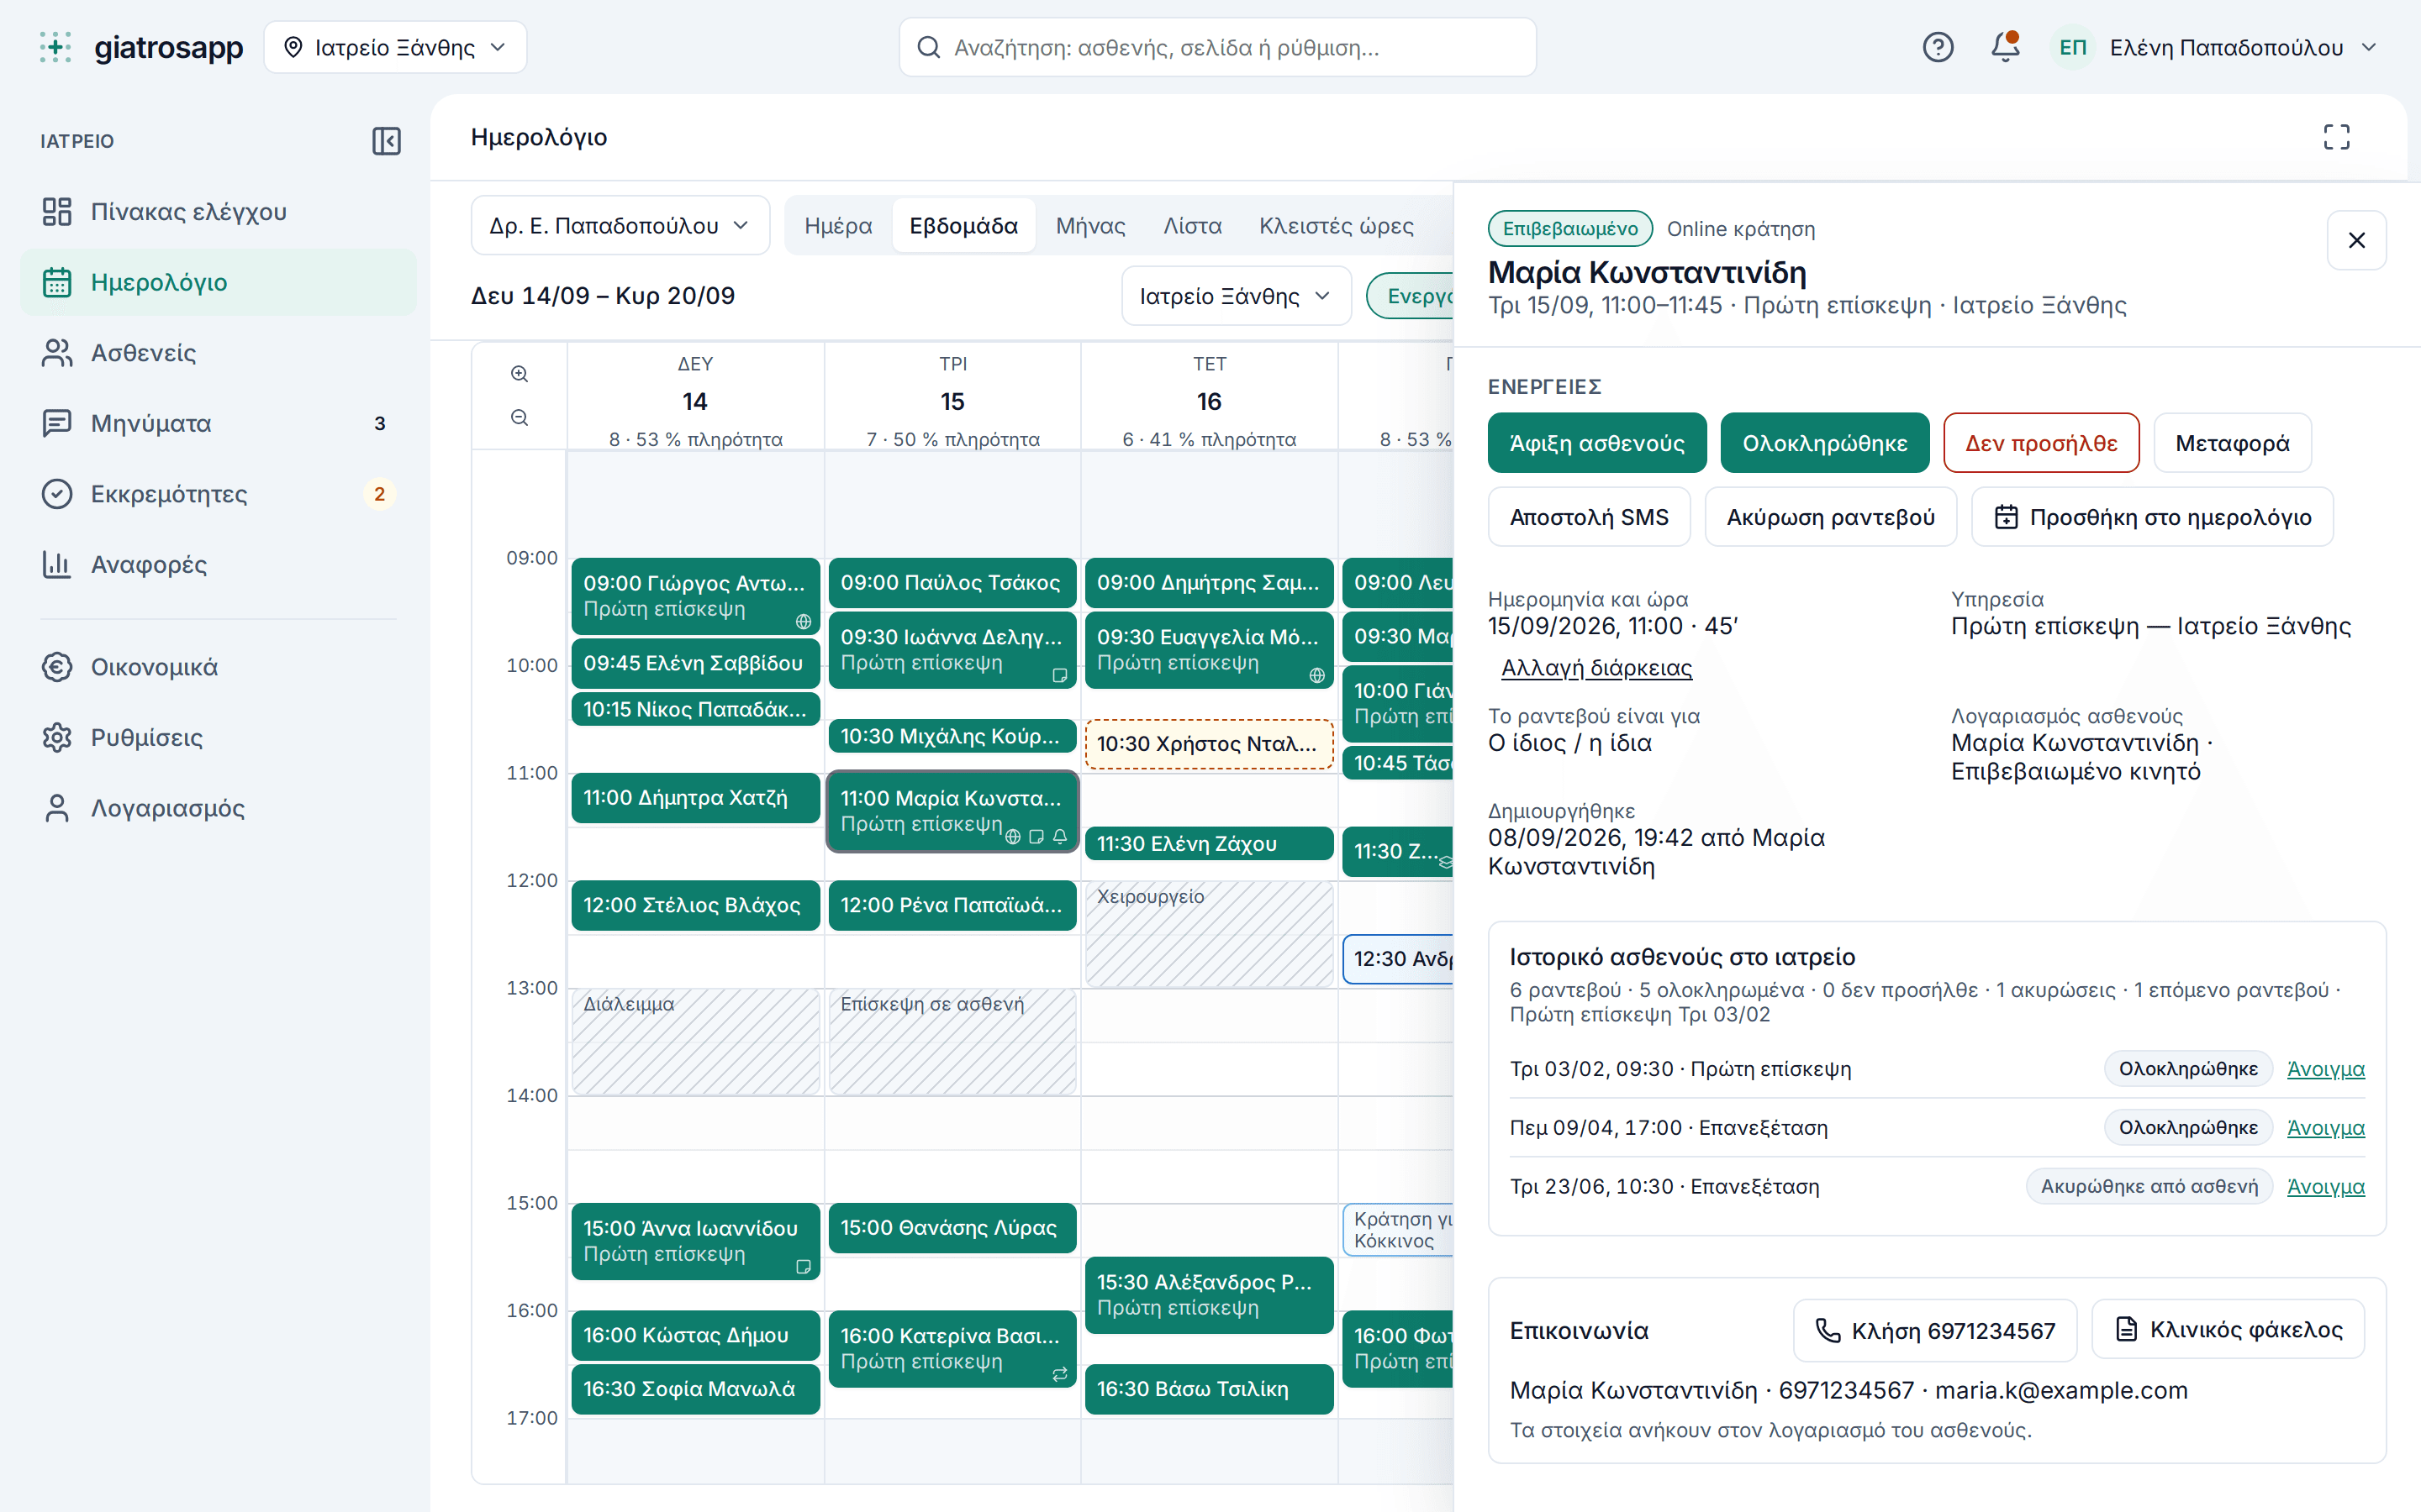Zoom in the calendar grid
The image size is (2421, 1512).
(520, 374)
